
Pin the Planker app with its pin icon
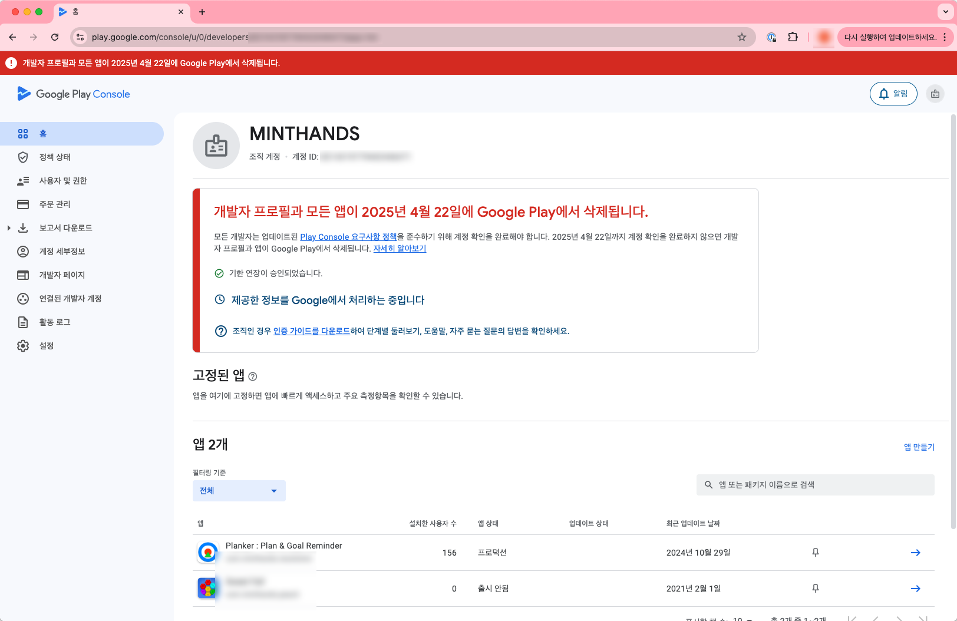[816, 553]
